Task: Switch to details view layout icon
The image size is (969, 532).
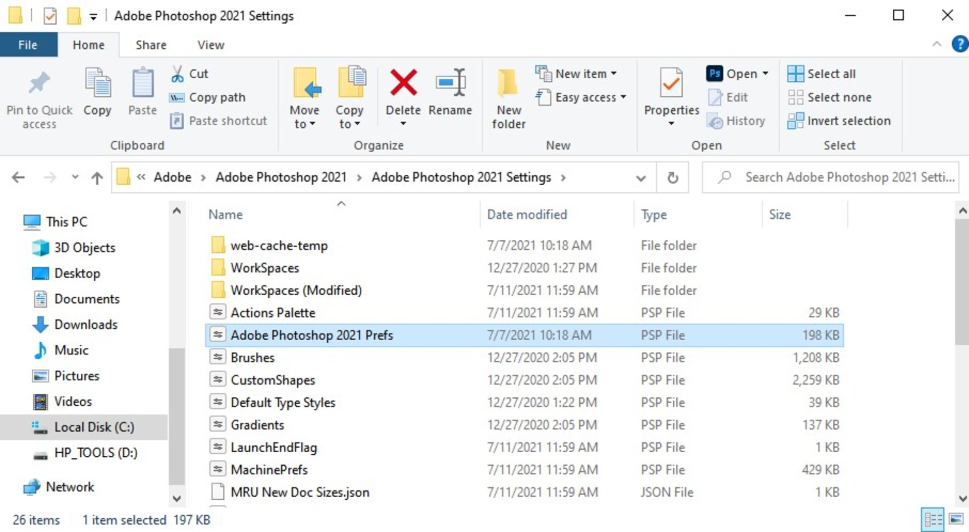Action: pos(933,519)
